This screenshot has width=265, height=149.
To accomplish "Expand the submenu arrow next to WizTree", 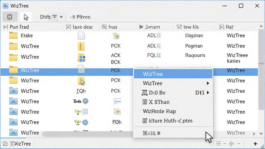I will click(x=208, y=83).
